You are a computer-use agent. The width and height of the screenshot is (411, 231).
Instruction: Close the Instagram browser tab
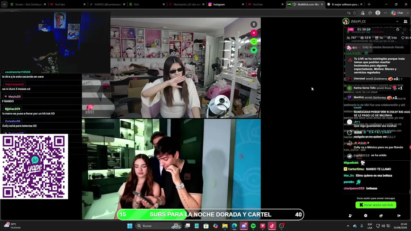click(243, 4)
